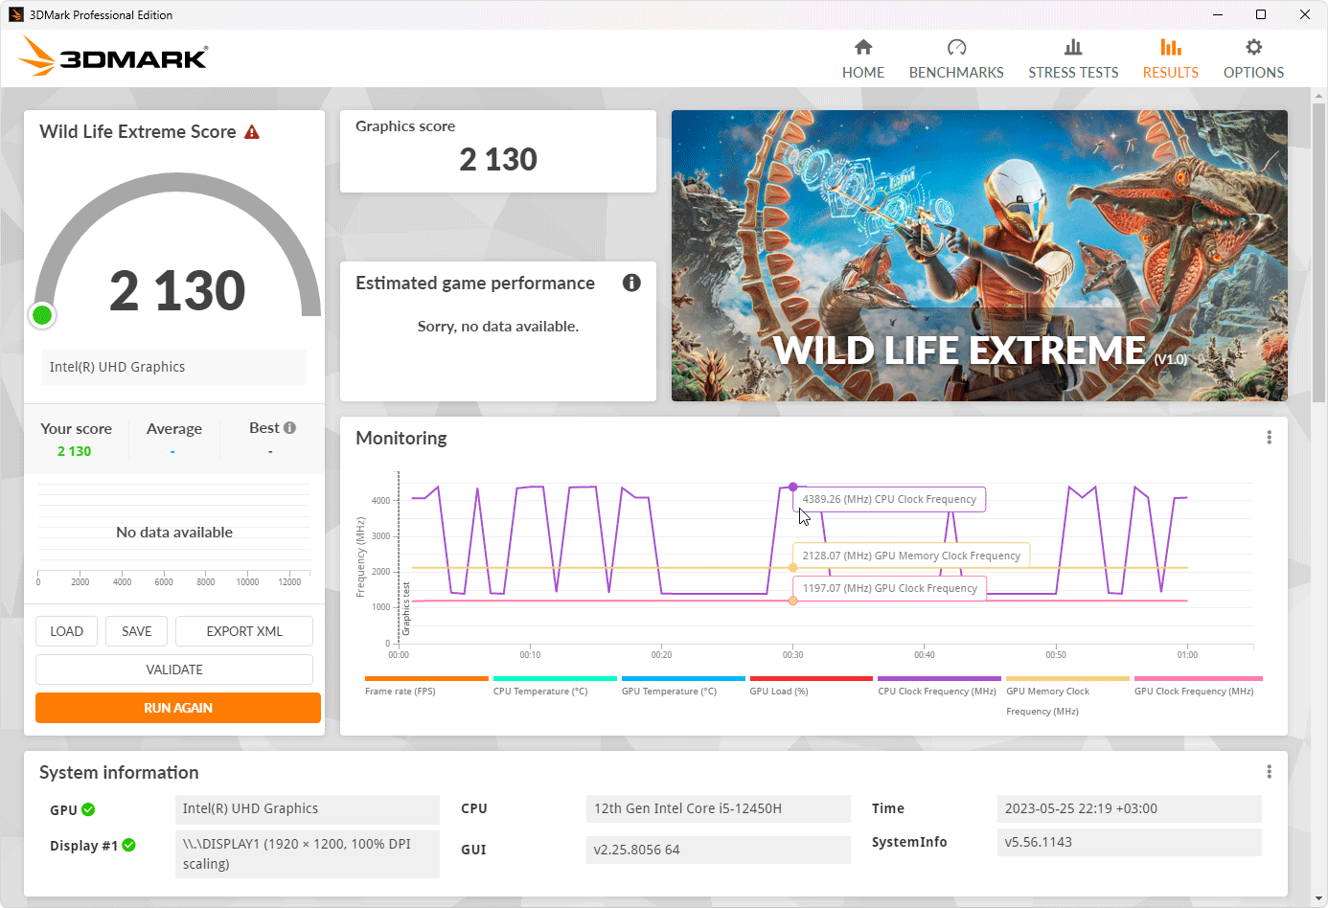The width and height of the screenshot is (1328, 908).
Task: Click the 2128.07 MHz GPU Memory Clock tooltip
Action: point(911,556)
